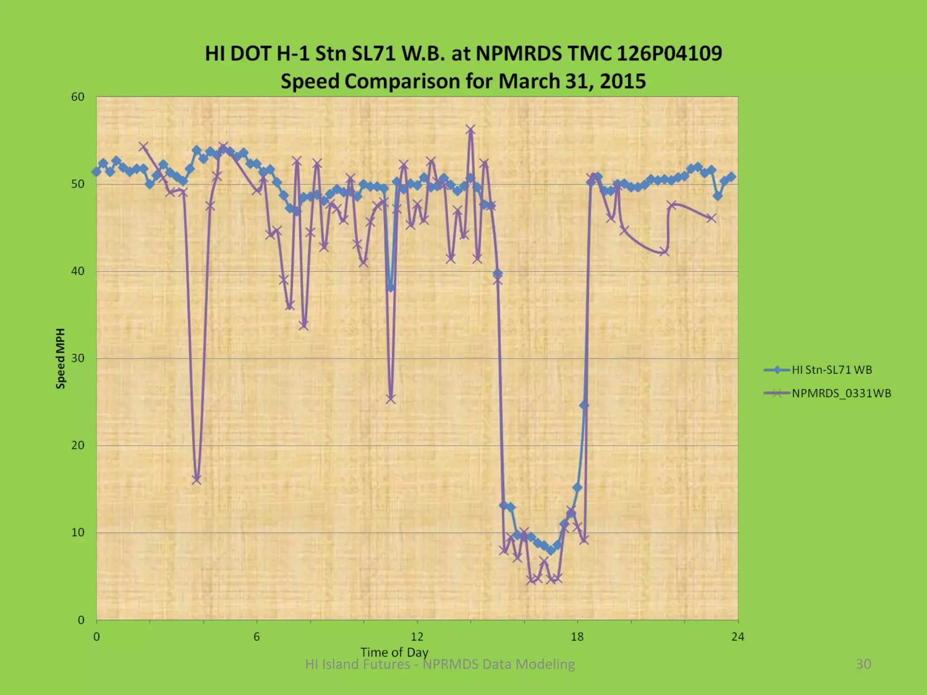Select the chart title text

tap(463, 53)
